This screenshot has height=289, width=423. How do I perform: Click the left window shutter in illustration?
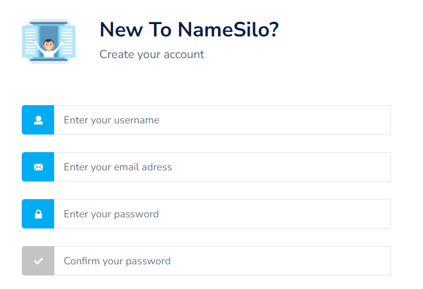coord(30,41)
